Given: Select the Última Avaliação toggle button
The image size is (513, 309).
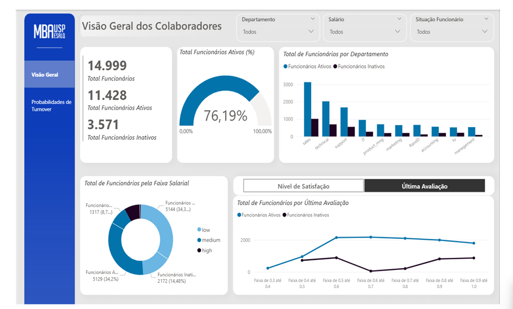Looking at the screenshot, I should click(424, 186).
